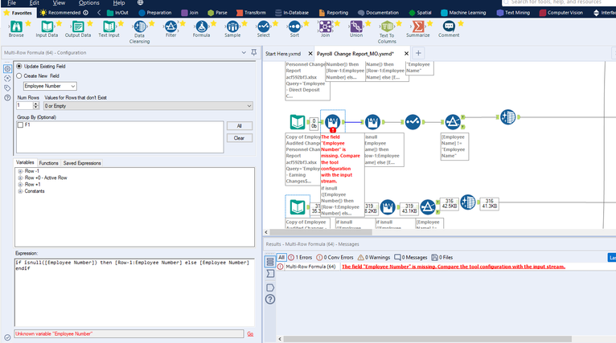Pick the Data Cleansing tool icon
The image size is (616, 343).
click(139, 27)
